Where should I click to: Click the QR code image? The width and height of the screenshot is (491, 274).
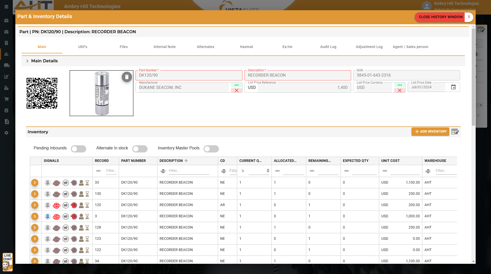click(42, 93)
